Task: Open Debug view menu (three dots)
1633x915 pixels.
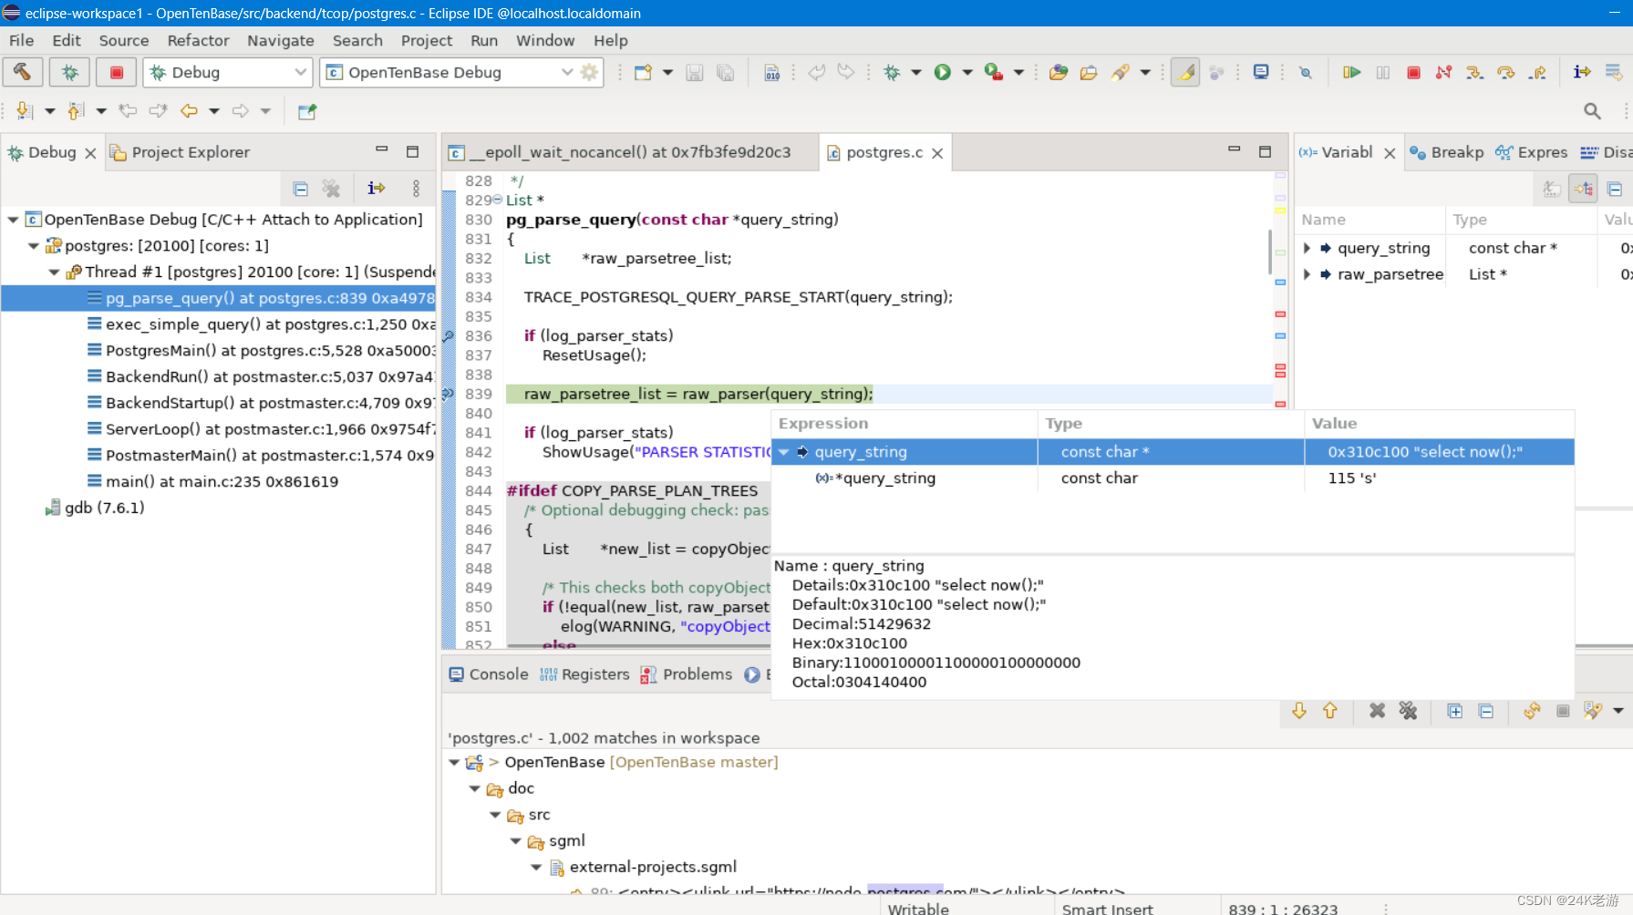Action: click(x=416, y=189)
